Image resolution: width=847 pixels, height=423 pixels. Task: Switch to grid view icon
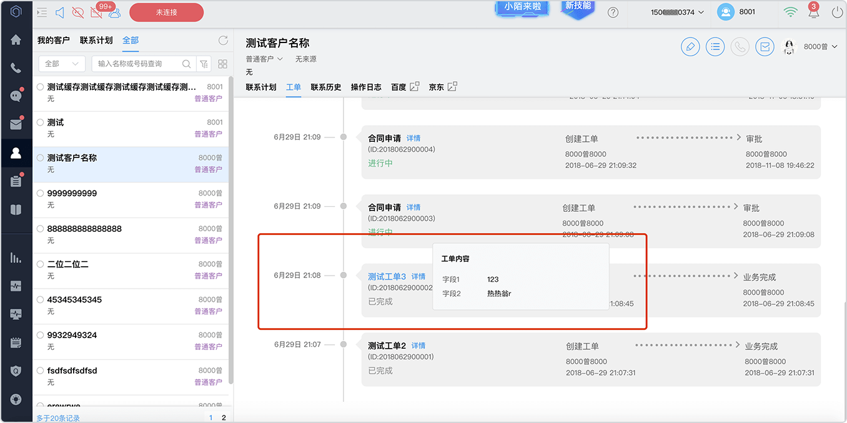point(222,64)
